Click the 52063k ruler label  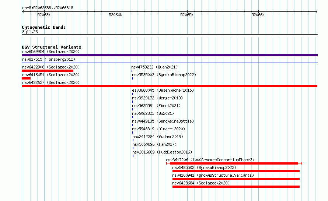(44, 15)
